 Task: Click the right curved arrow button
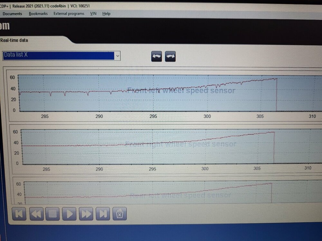170,56
